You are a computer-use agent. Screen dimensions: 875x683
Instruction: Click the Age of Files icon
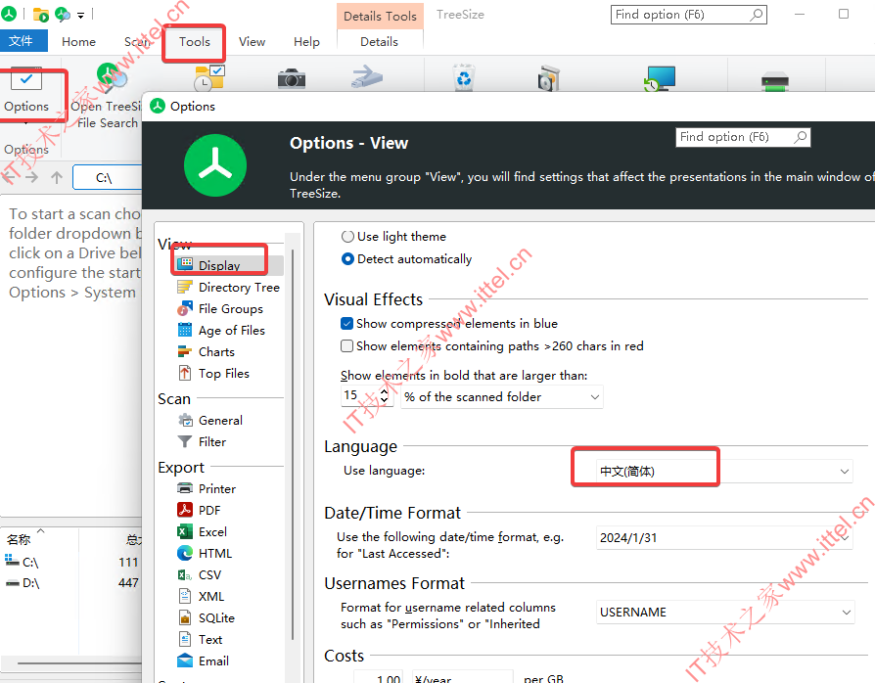(x=184, y=330)
